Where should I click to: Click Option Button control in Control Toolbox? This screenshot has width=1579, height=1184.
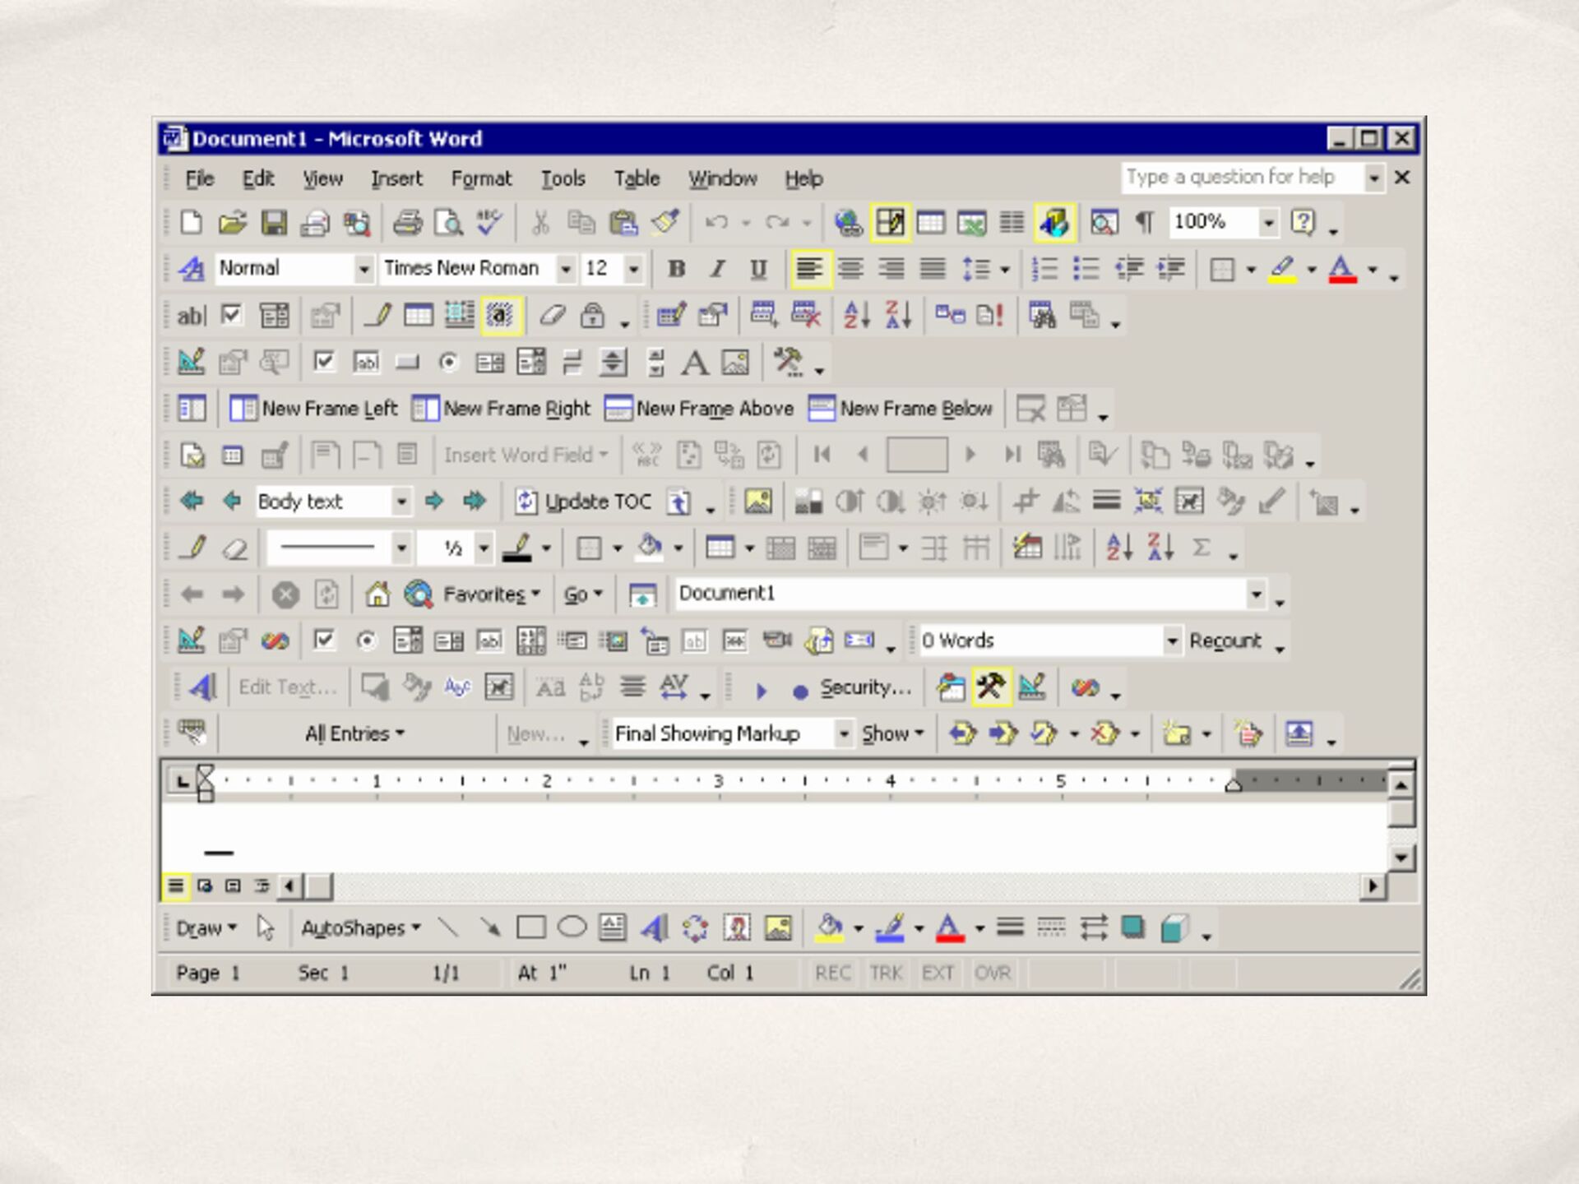(x=448, y=362)
